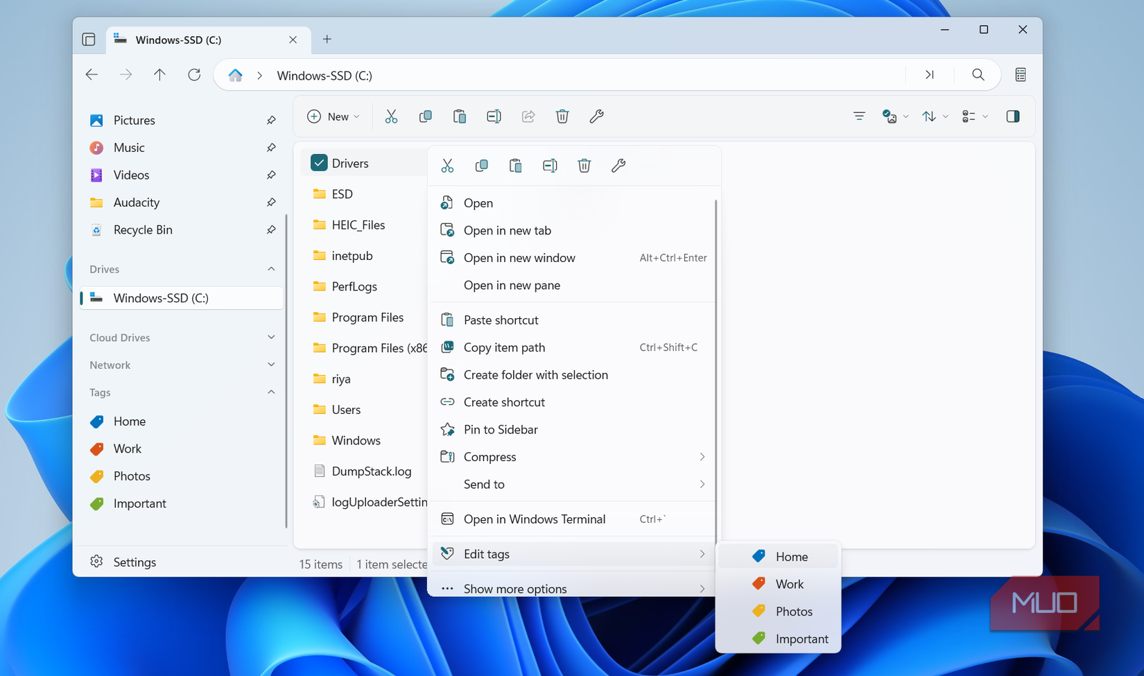
Task: Select Copy item path from the context menu
Action: [504, 347]
